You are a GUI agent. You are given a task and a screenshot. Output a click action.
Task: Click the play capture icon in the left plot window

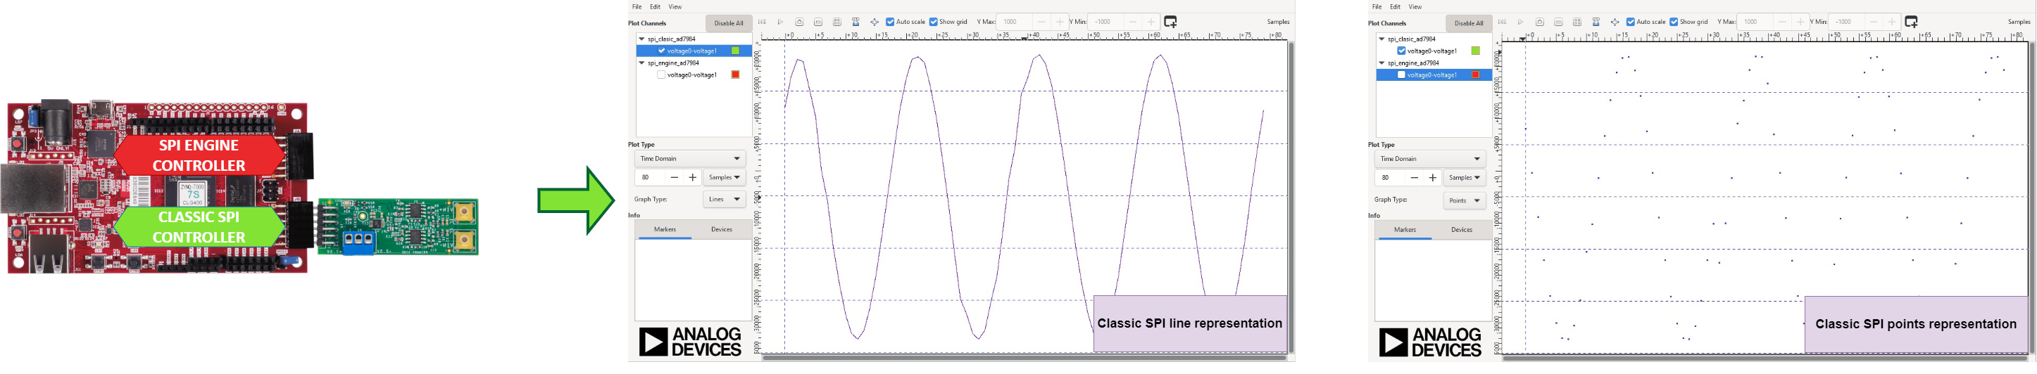(x=780, y=22)
